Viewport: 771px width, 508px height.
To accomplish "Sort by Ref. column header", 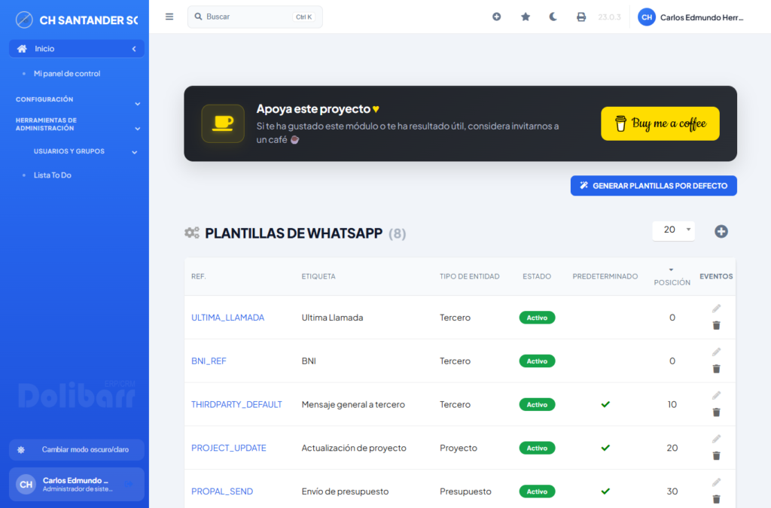I will 199,277.
